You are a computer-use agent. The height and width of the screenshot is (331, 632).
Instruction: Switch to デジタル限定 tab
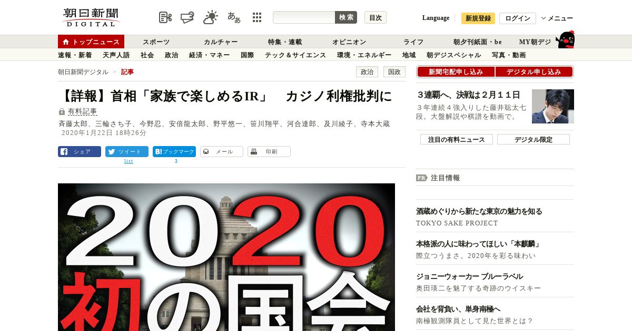point(534,139)
